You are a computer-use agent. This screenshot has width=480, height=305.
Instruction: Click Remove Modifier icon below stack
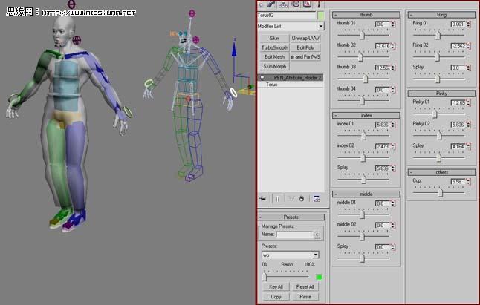tap(302, 199)
